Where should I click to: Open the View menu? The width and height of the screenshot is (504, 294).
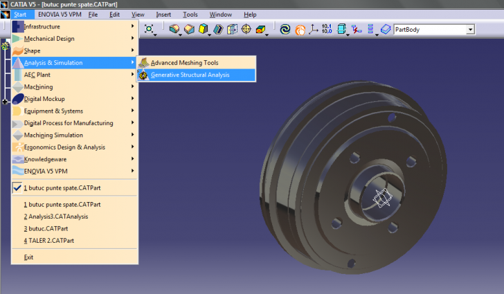click(x=138, y=15)
